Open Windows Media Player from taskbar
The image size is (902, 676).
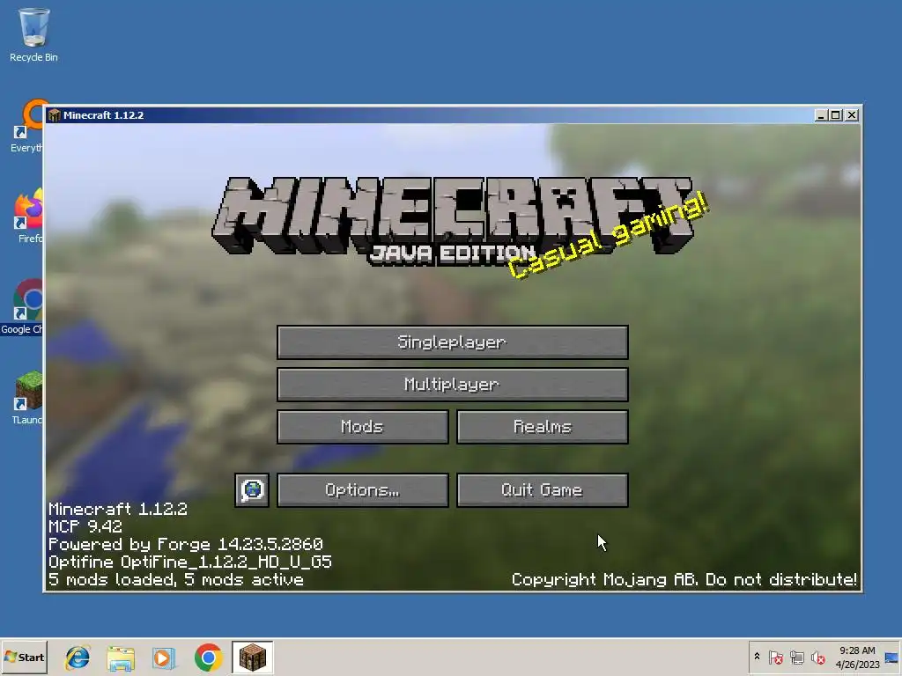tap(164, 658)
